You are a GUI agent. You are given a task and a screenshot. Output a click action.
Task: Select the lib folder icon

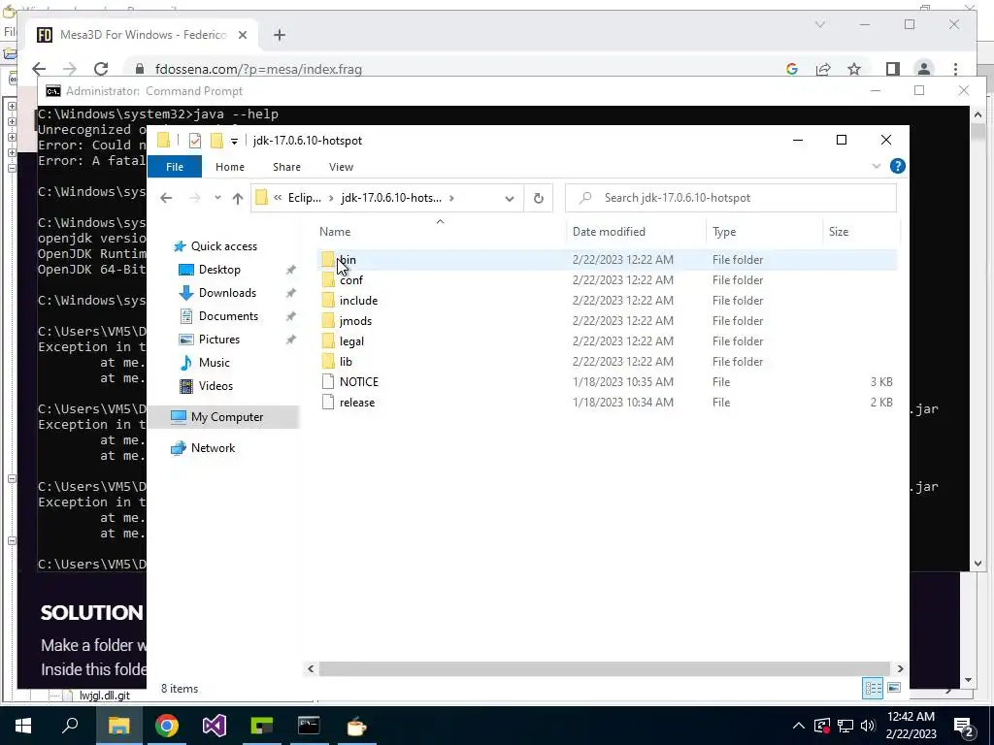click(x=328, y=361)
